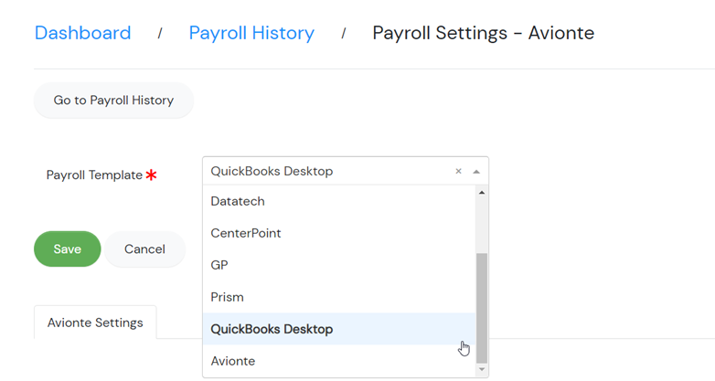Switch to the Avionte Settings tab
Viewport: 715px width, 381px height.
[95, 323]
